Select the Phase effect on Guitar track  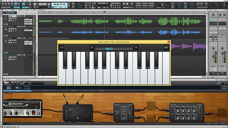[28, 44]
